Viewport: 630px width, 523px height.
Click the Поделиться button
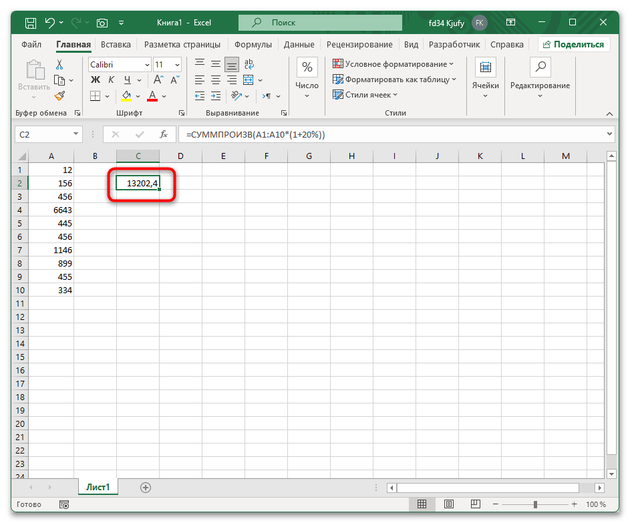pyautogui.click(x=574, y=45)
